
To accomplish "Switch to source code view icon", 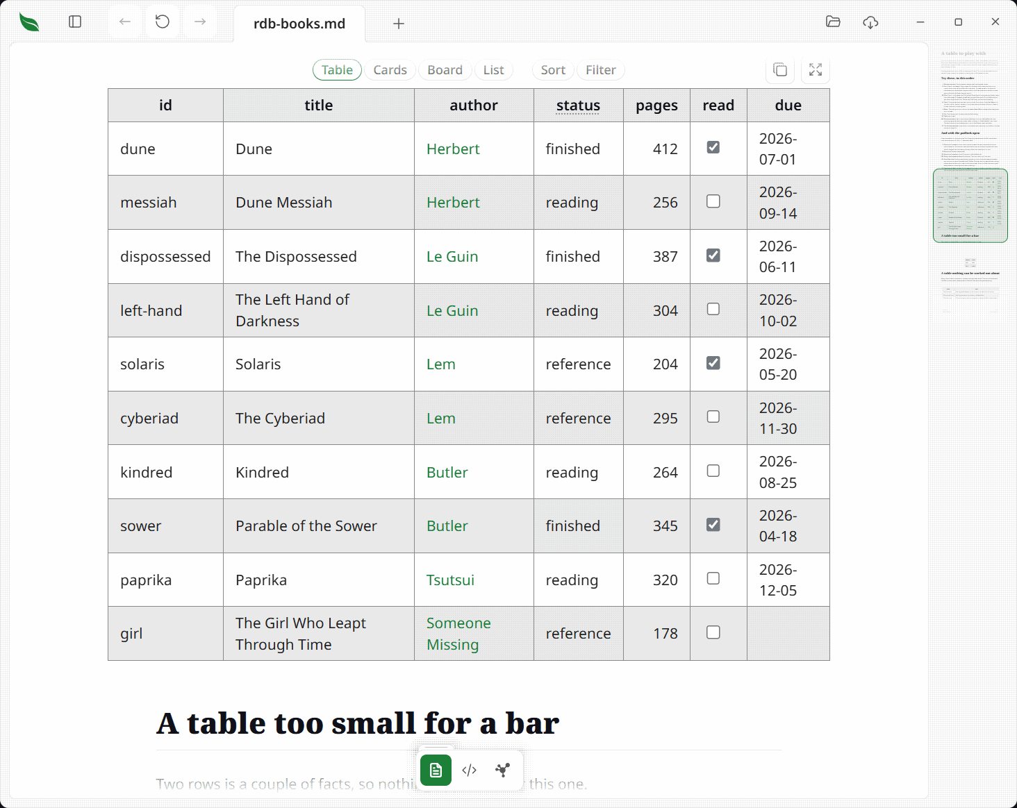I will click(x=470, y=770).
